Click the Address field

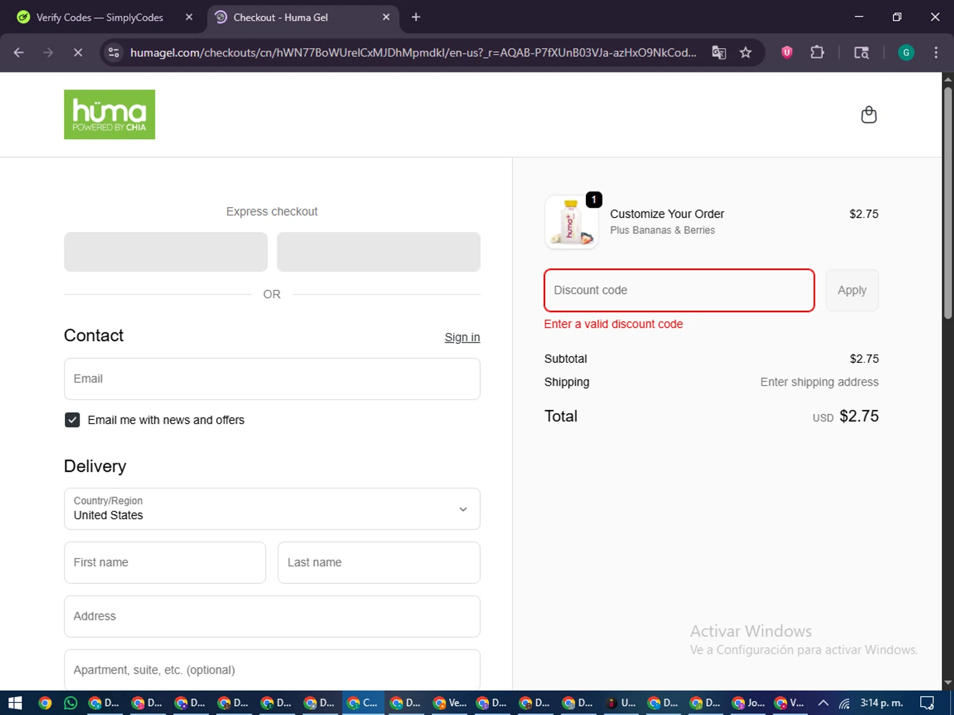tap(272, 616)
